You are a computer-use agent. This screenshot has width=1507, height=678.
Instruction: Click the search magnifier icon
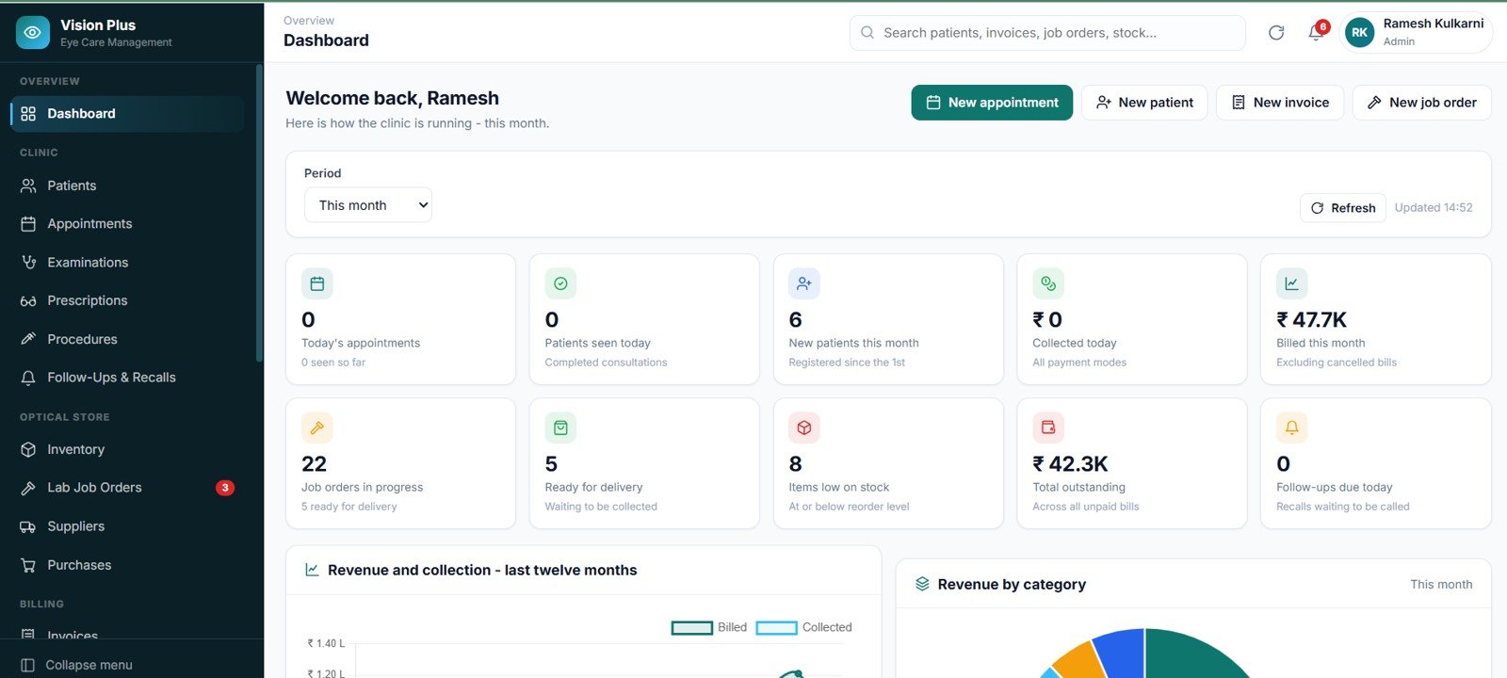(x=867, y=33)
